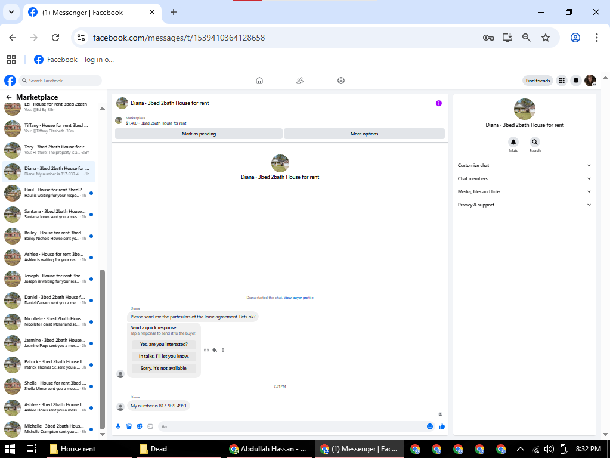This screenshot has height=458, width=610.
Task: Show hidden system tray icons
Action: [x=520, y=449]
